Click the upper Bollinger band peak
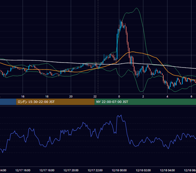The width and height of the screenshot is (196, 173). 137,8
